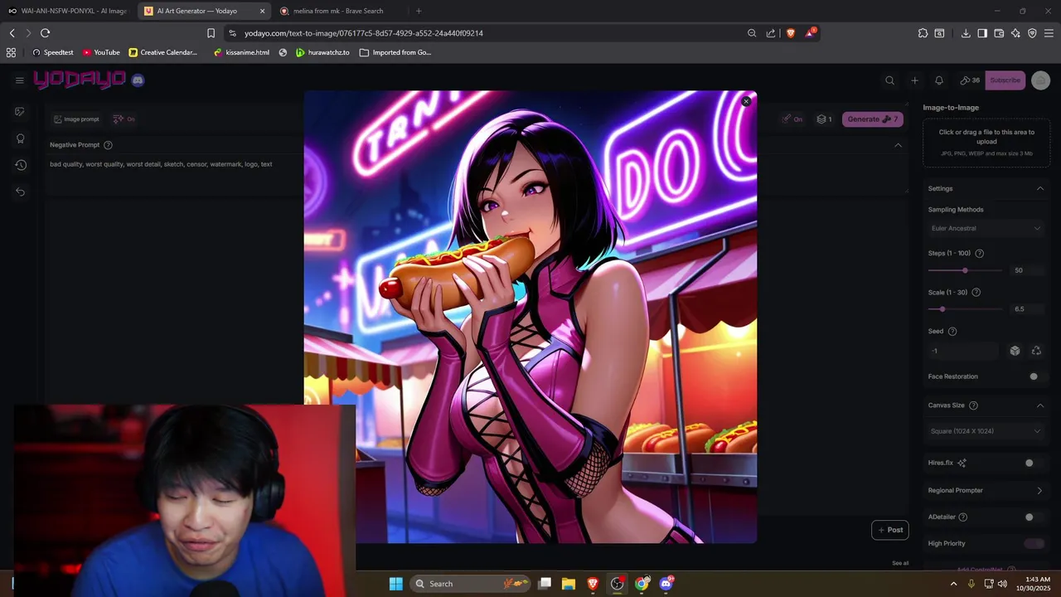This screenshot has width=1061, height=597.
Task: Open the Square (1024 X 1024) dropdown
Action: click(x=985, y=431)
